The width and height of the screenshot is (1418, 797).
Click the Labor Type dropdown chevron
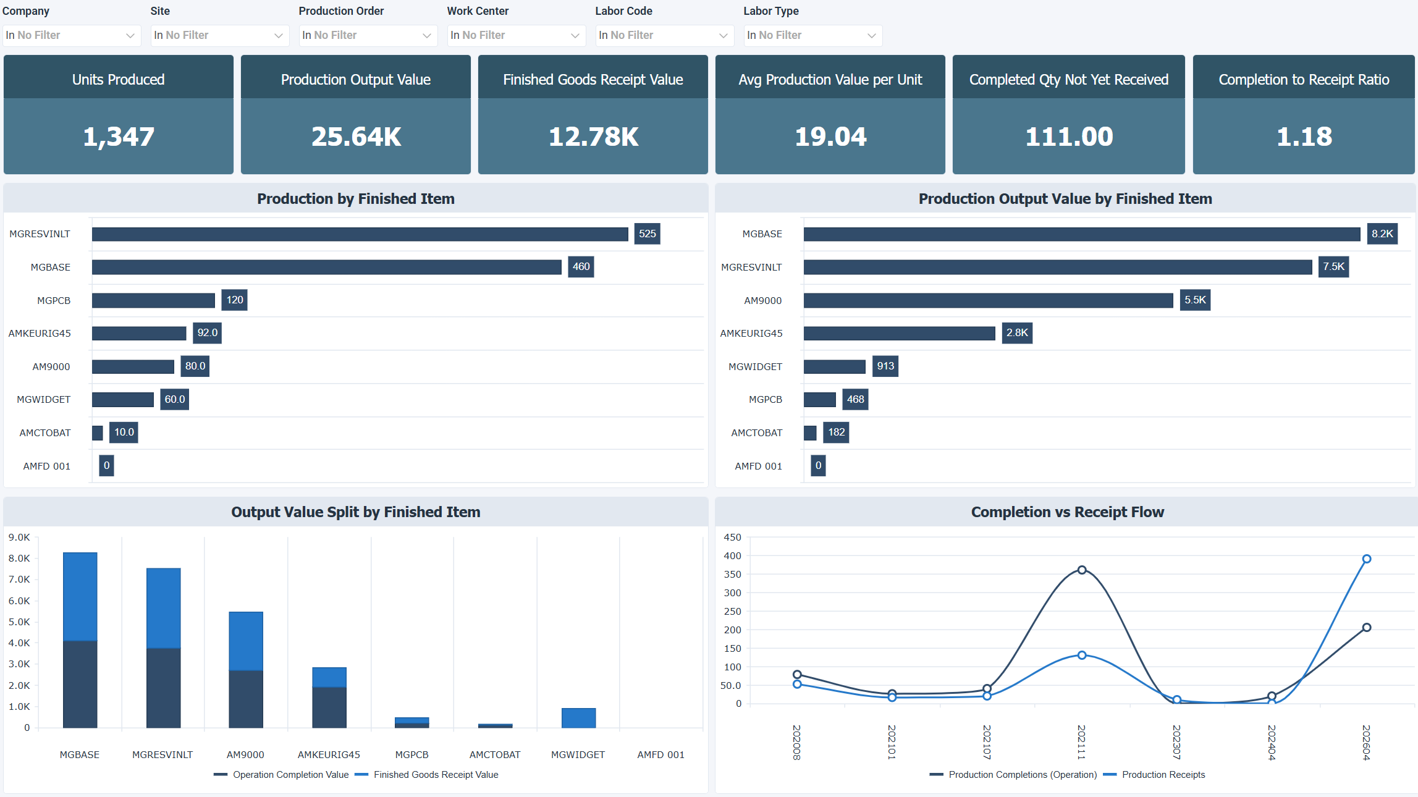point(871,35)
